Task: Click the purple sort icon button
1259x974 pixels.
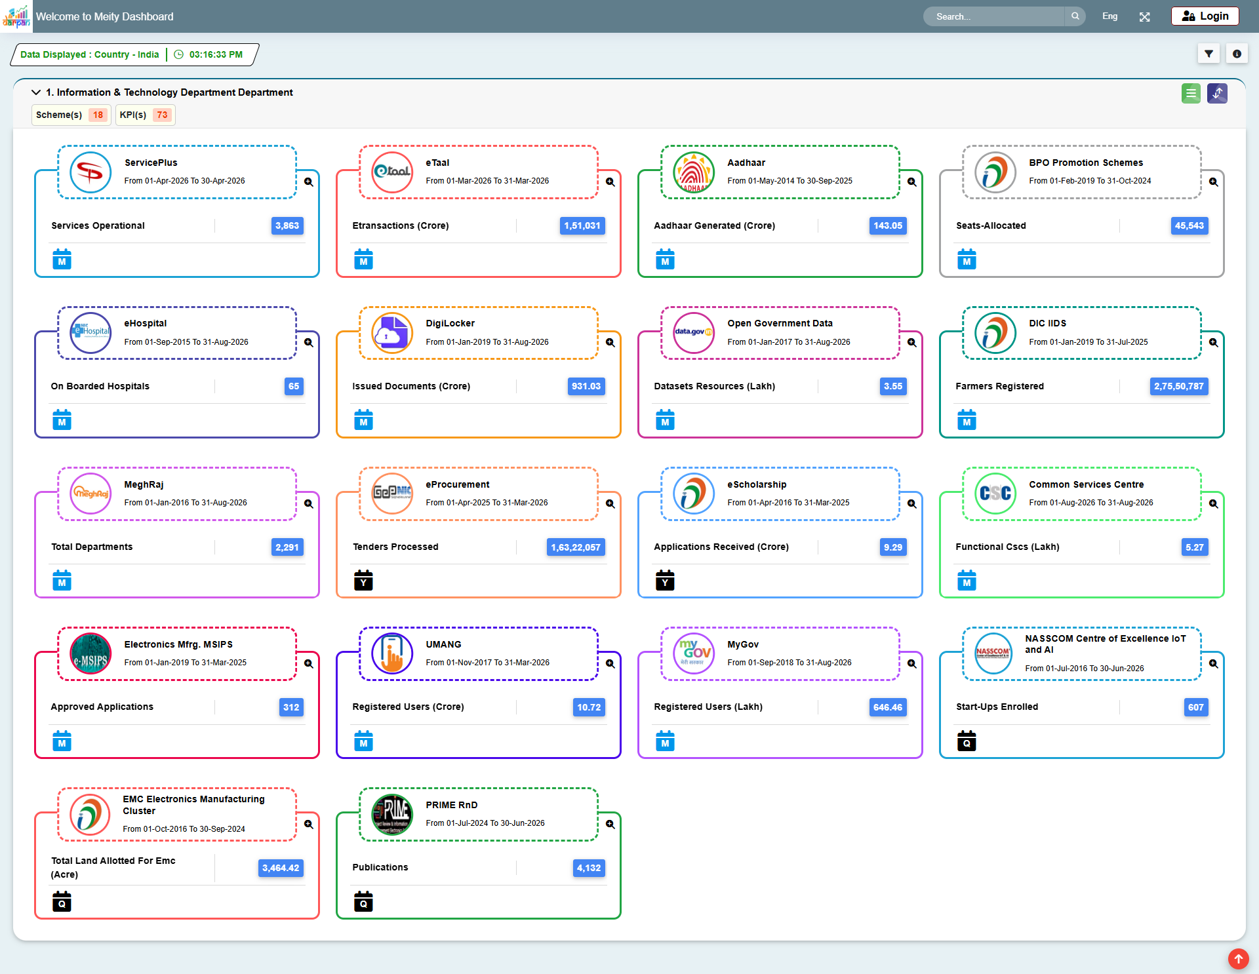Action: (x=1217, y=93)
